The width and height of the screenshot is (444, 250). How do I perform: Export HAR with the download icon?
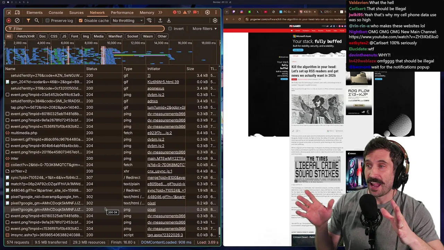tap(169, 20)
